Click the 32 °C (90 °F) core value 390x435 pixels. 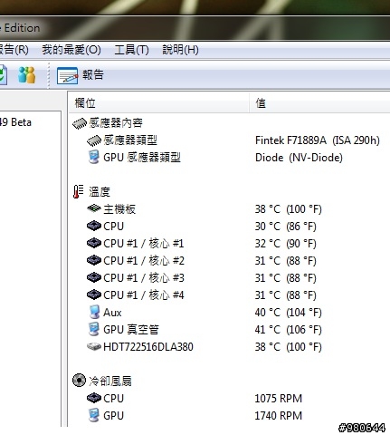(286, 244)
